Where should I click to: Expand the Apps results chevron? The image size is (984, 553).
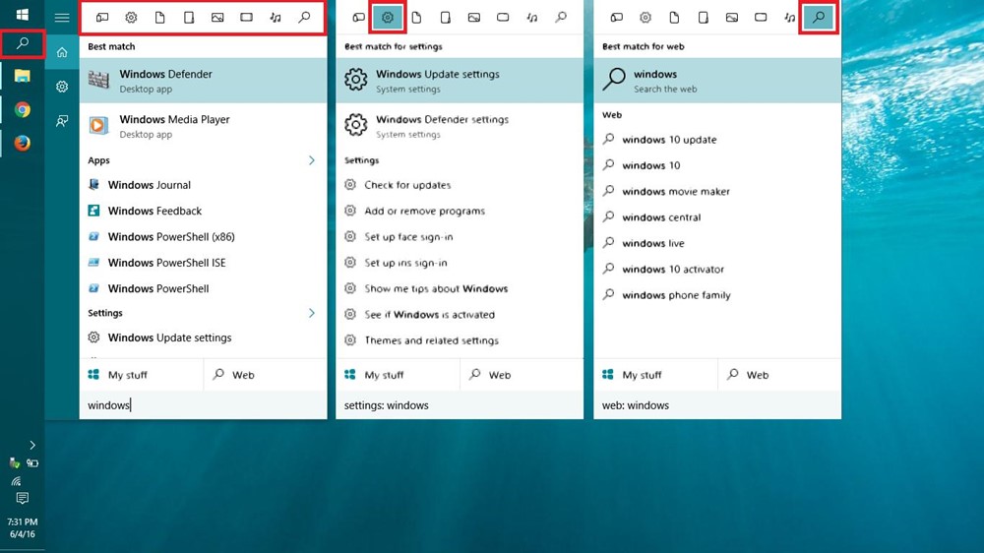click(x=311, y=160)
